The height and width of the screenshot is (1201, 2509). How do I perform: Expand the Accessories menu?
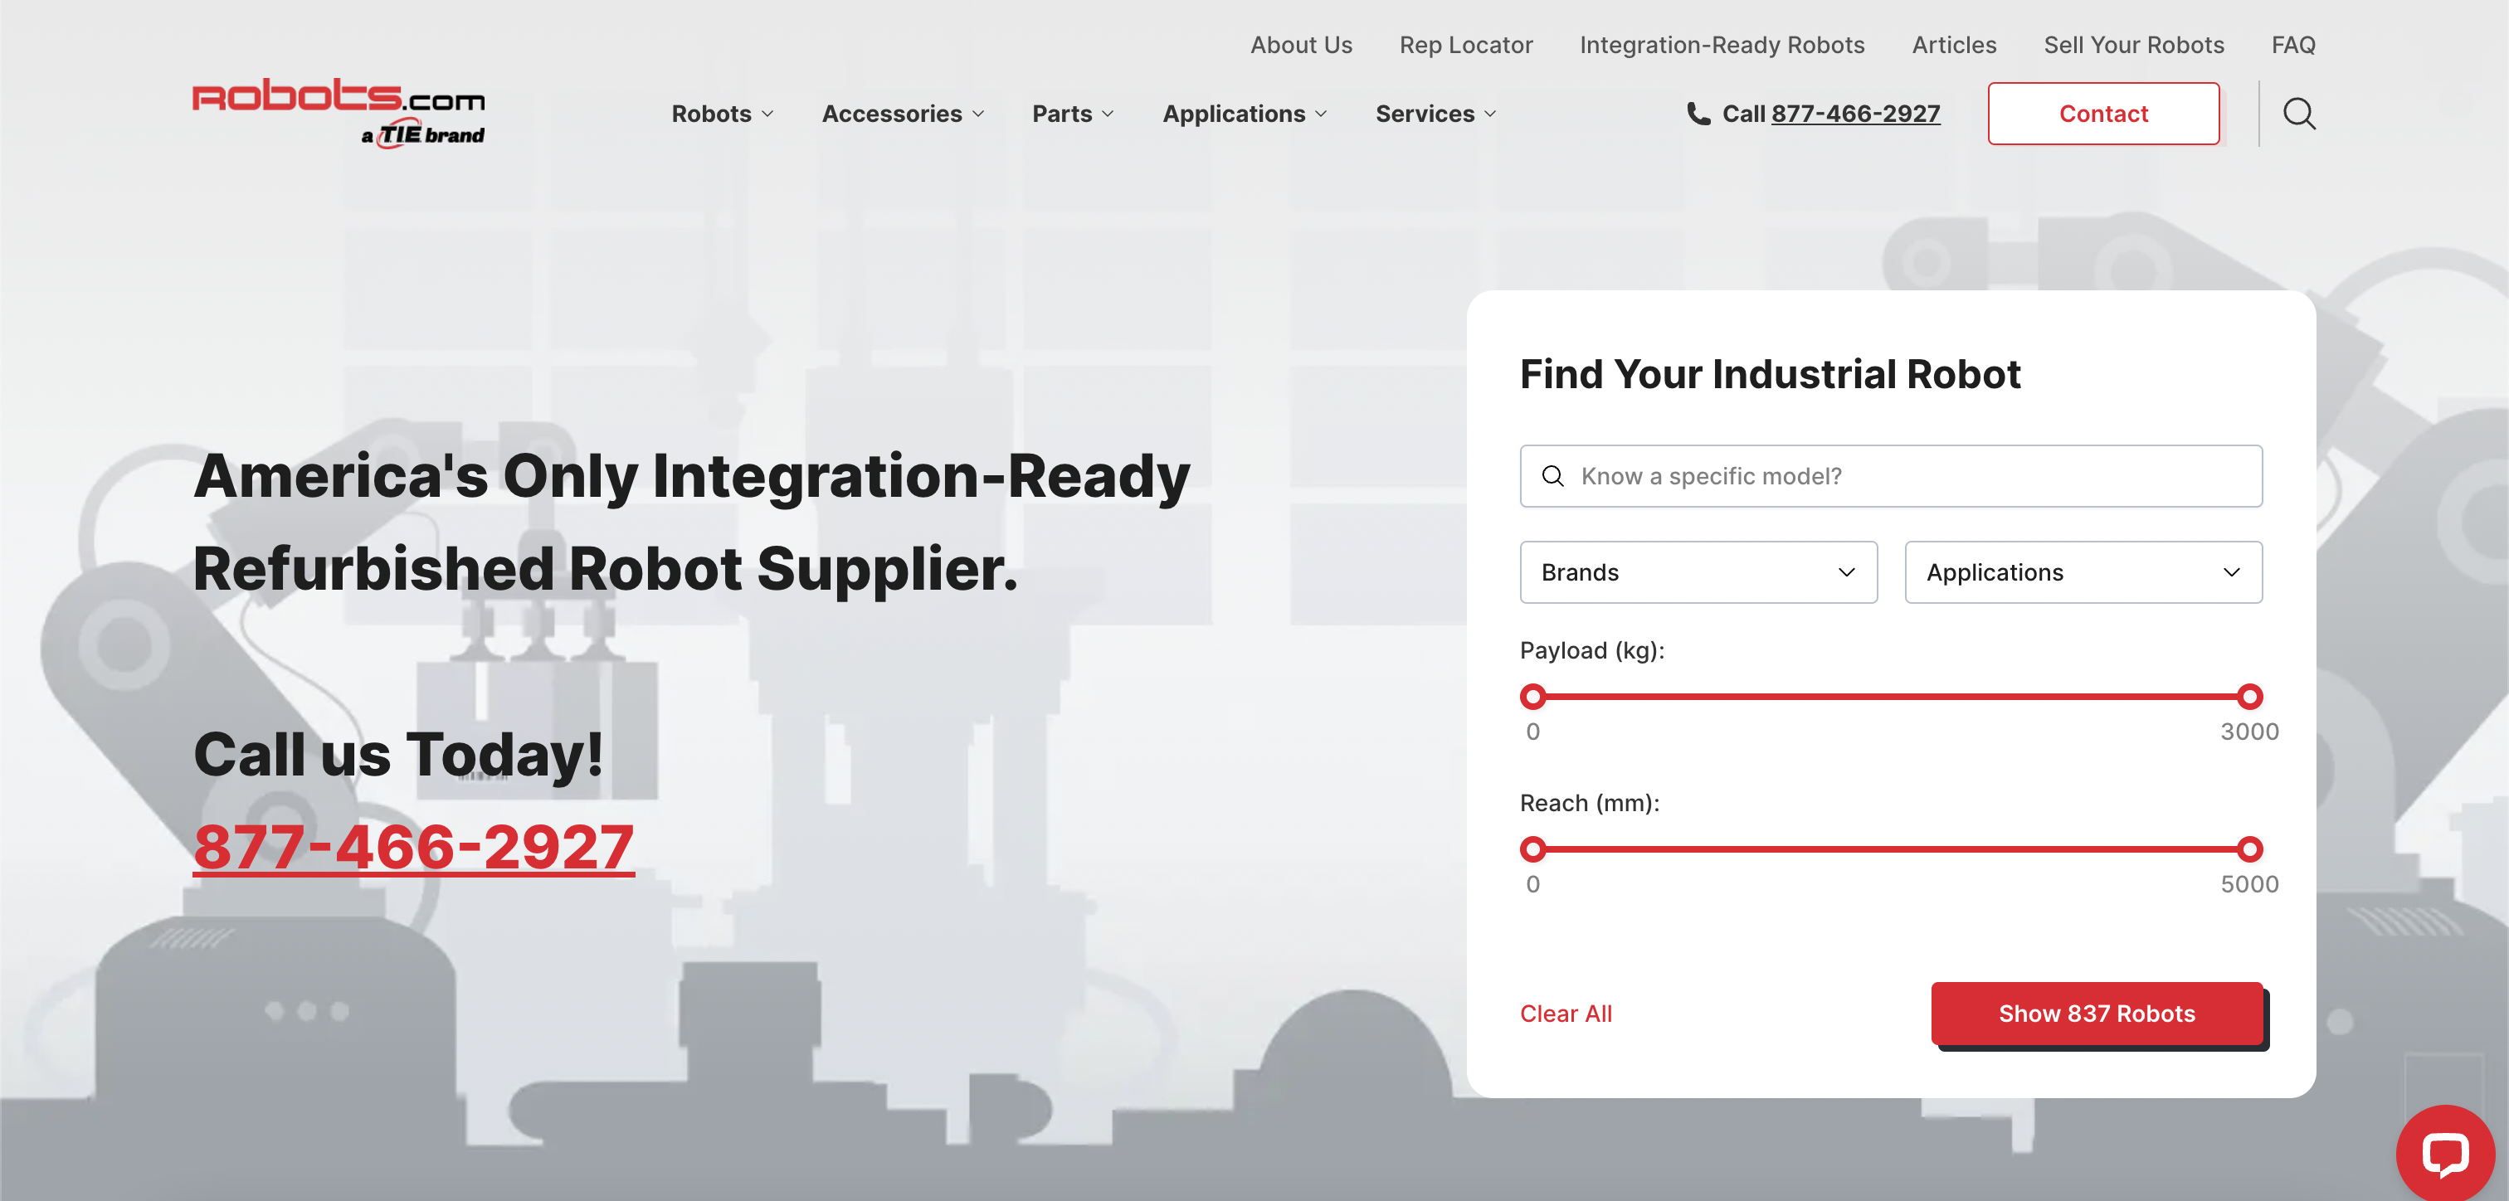point(902,114)
